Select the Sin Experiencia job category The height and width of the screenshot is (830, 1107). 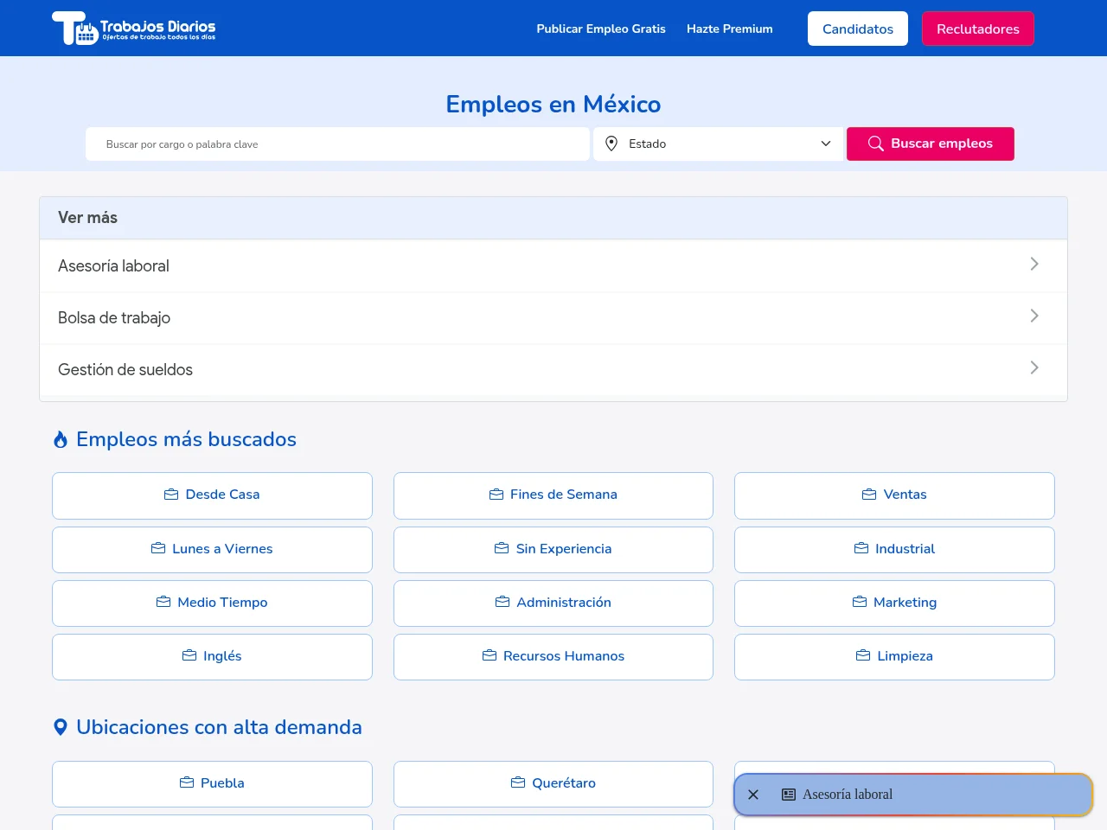coord(553,550)
